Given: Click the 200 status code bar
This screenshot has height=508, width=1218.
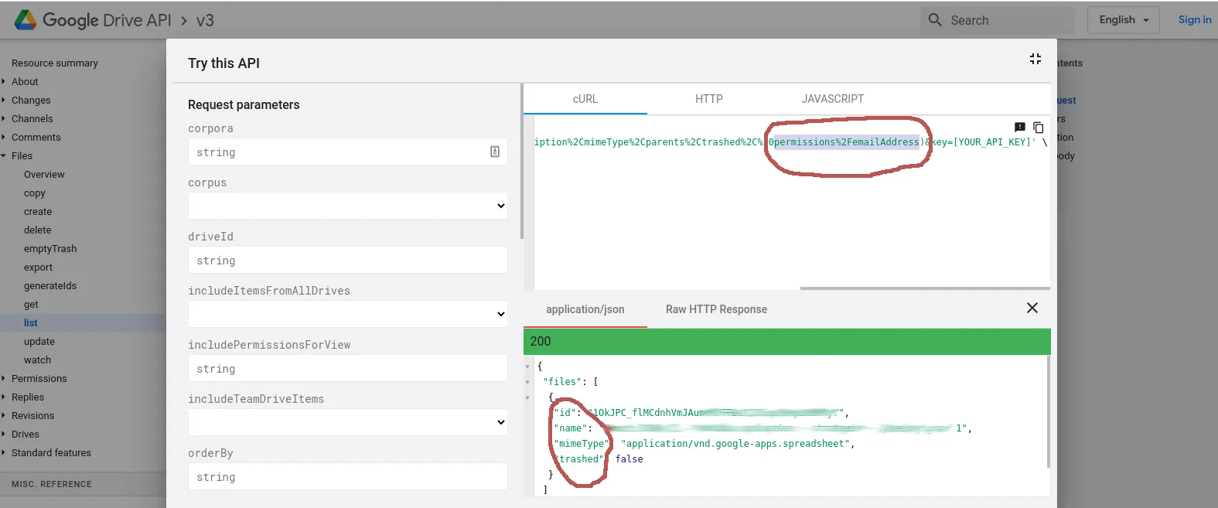Looking at the screenshot, I should tap(787, 341).
